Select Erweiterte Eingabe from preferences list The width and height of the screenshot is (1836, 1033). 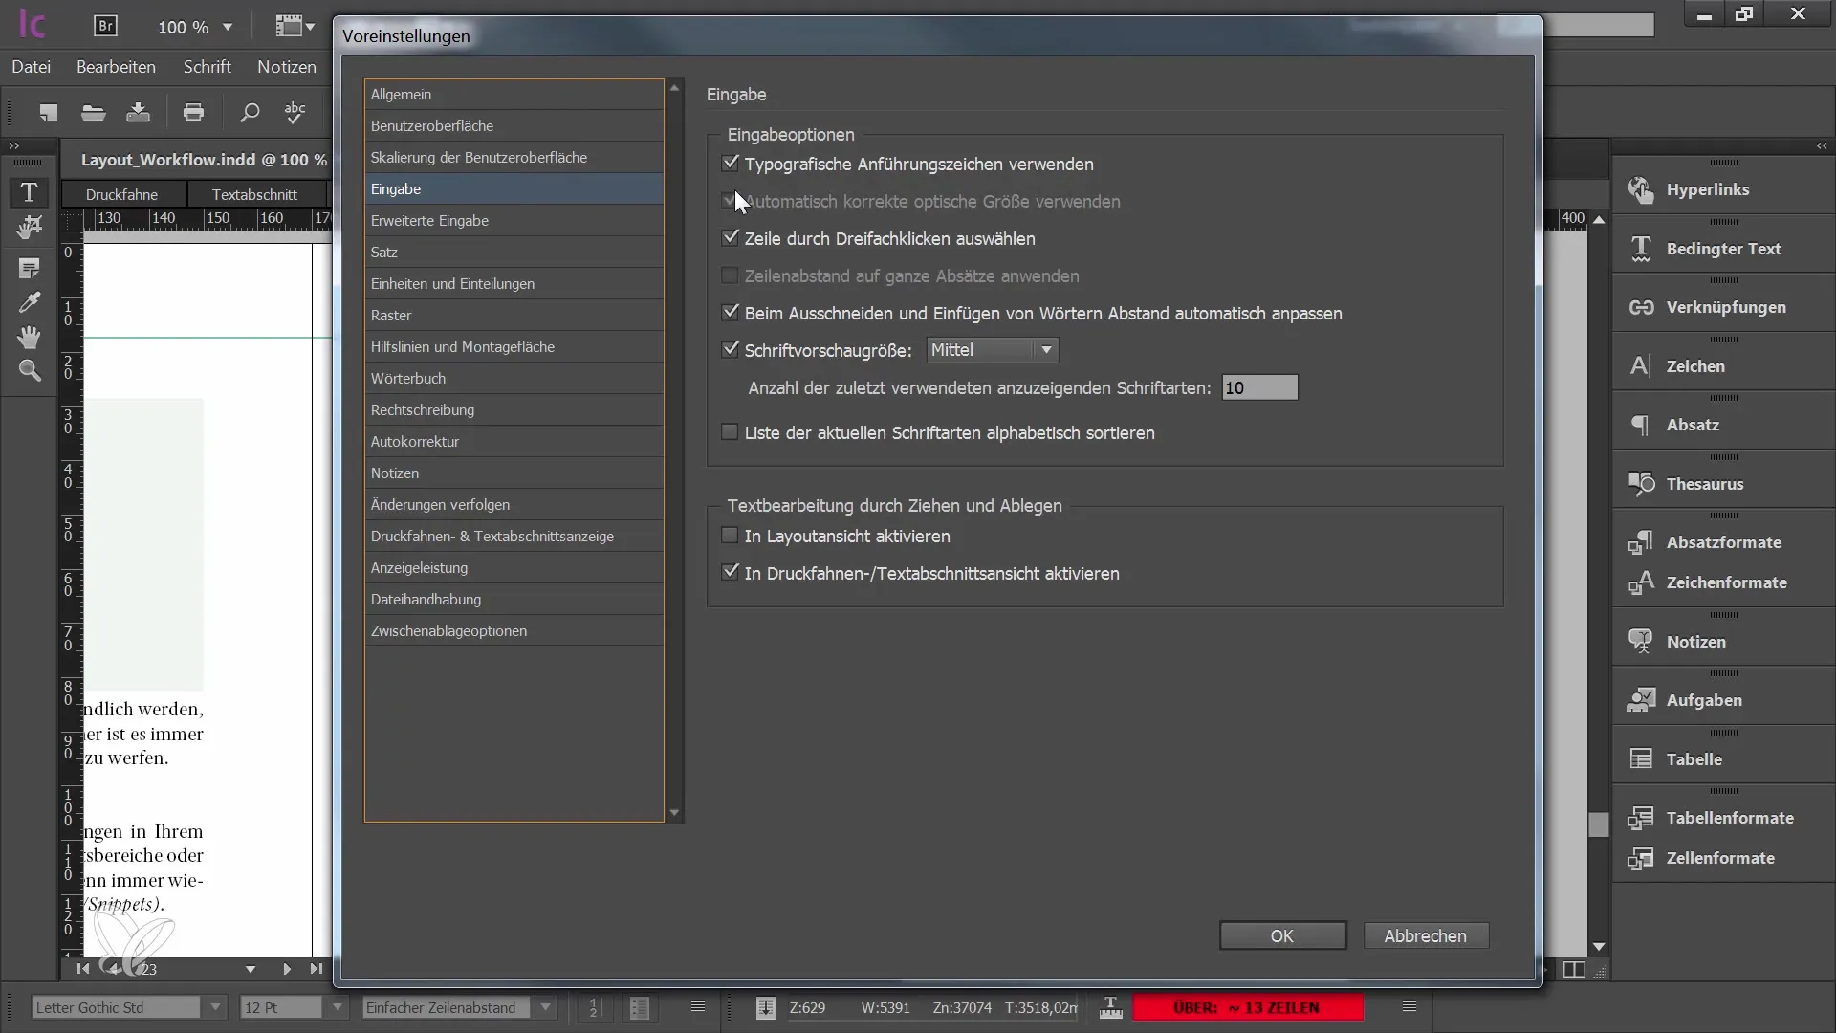(x=430, y=219)
